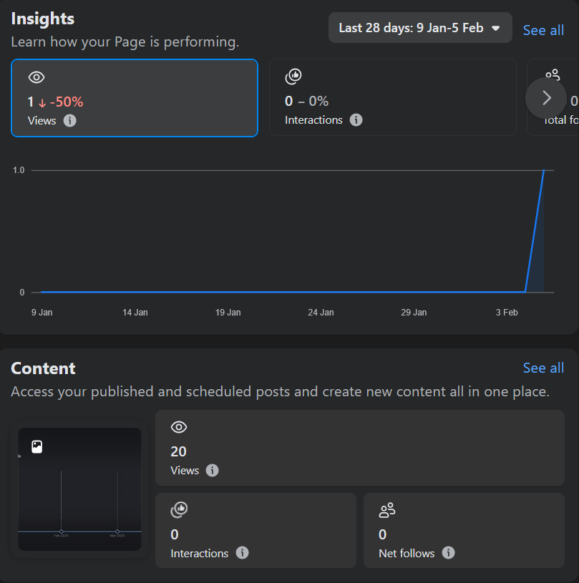Click info icon next to Insights Views

click(x=69, y=120)
